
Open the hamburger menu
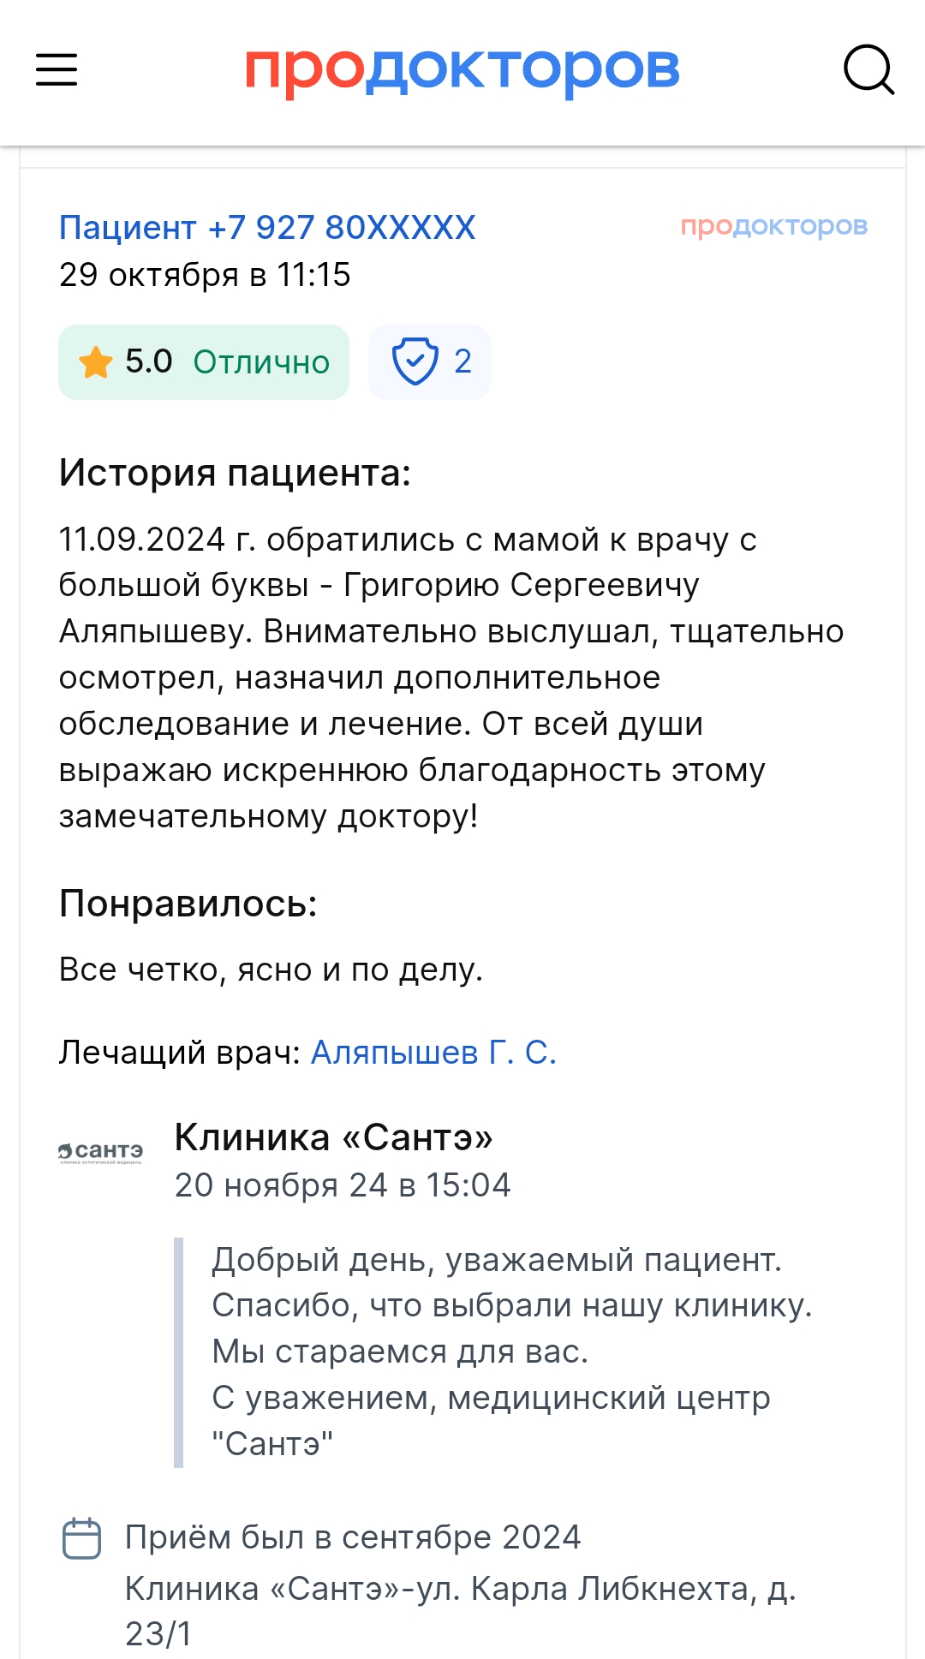click(x=57, y=69)
